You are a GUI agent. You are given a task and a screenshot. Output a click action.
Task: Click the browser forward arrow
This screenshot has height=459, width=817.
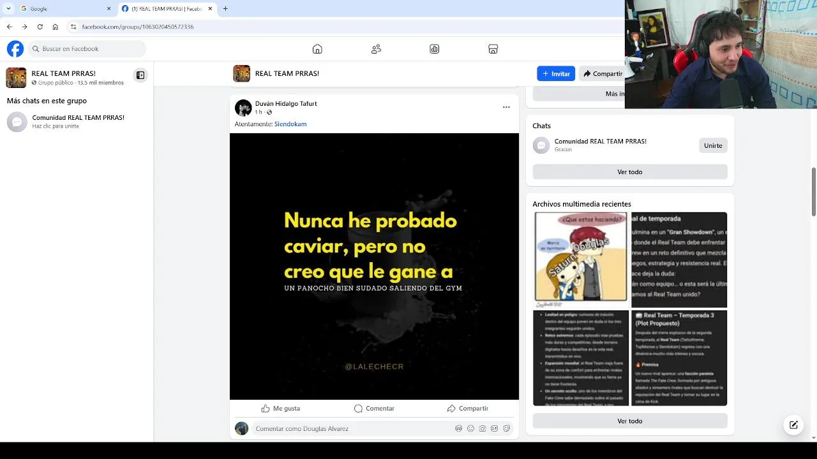pyautogui.click(x=24, y=27)
